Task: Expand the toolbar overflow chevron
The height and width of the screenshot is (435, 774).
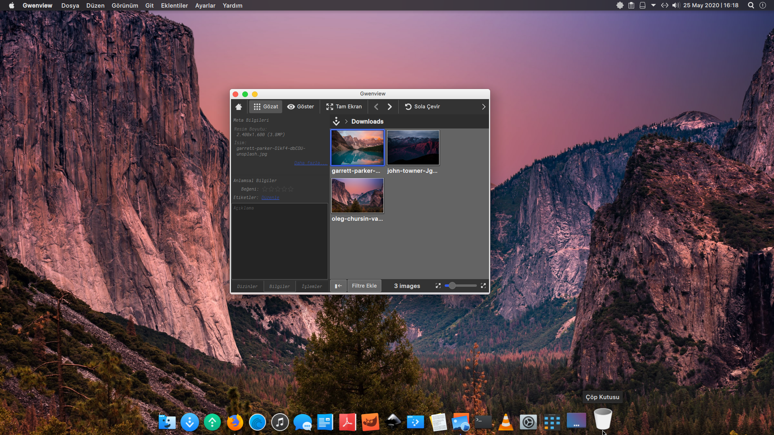Action: [484, 107]
